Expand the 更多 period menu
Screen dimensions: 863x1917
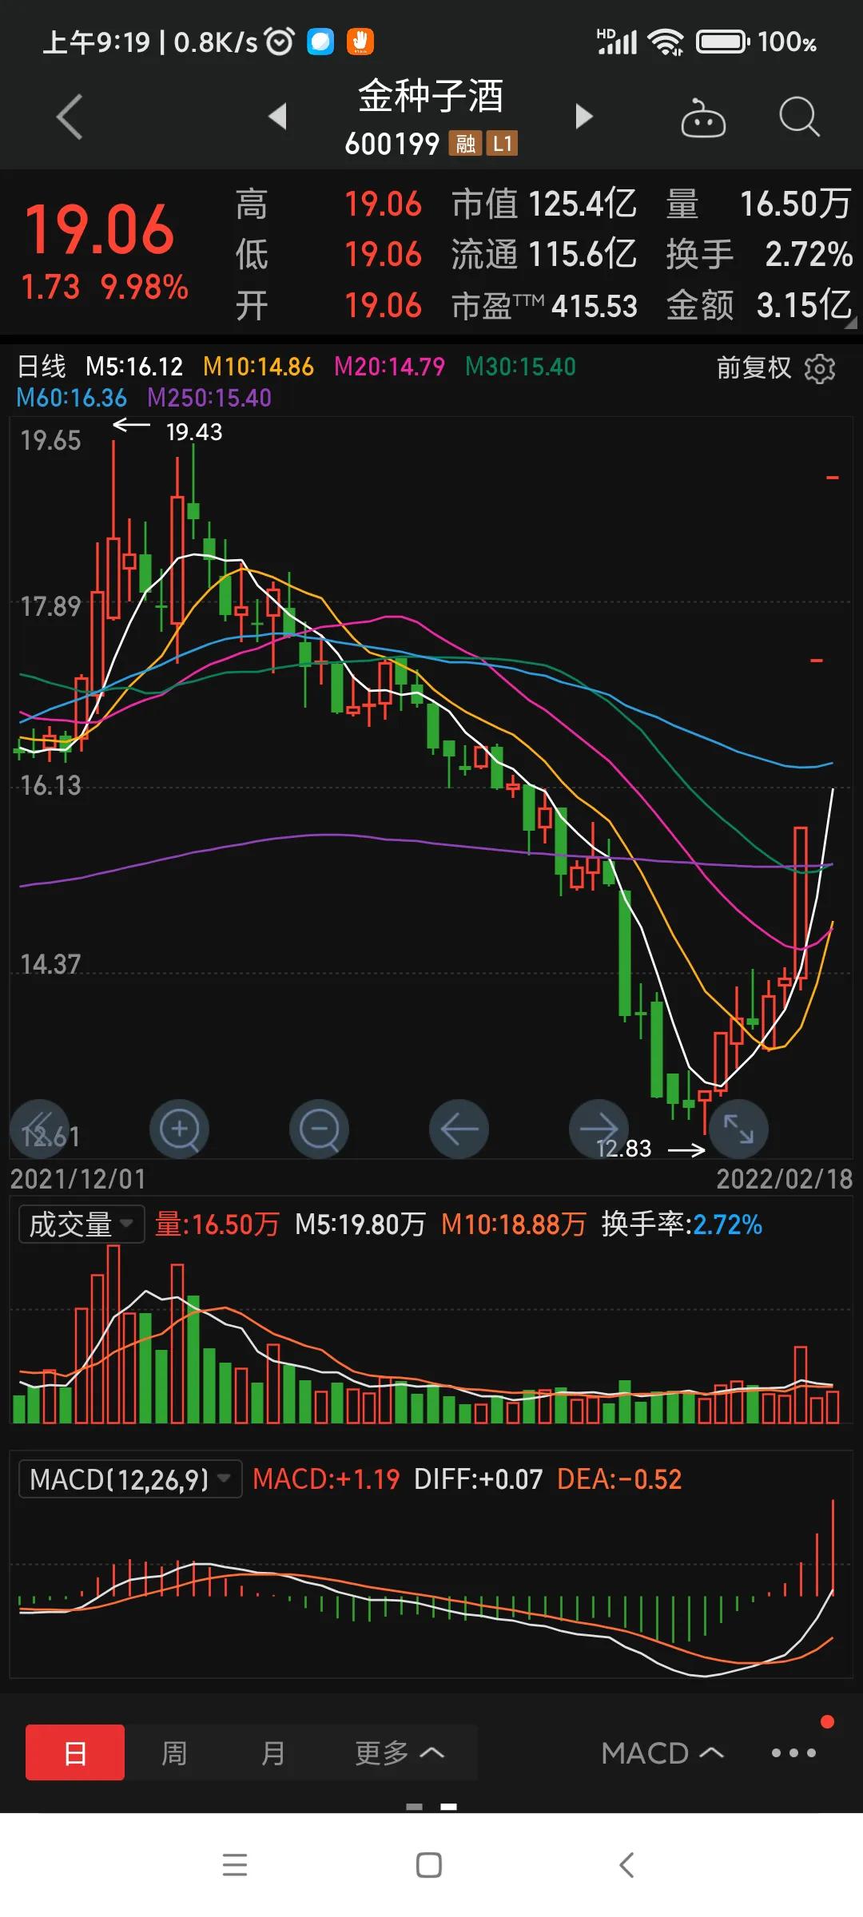click(x=399, y=1753)
